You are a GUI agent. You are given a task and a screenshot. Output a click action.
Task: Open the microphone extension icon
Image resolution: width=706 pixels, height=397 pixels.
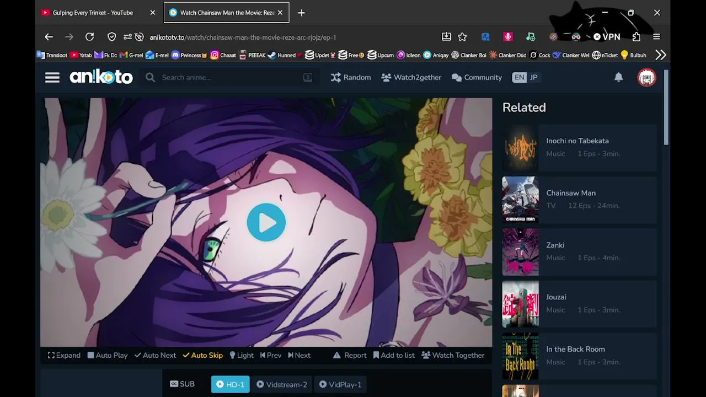pyautogui.click(x=508, y=37)
